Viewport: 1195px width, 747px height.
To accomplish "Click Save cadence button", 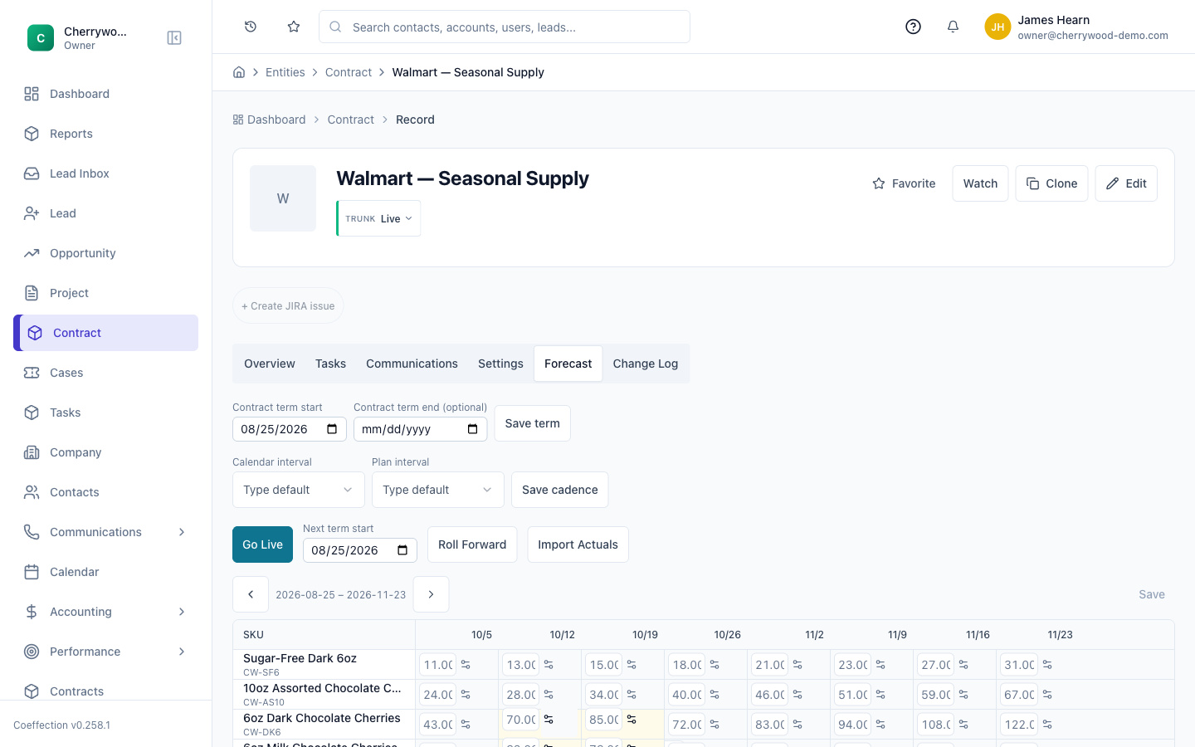I will tap(559, 490).
